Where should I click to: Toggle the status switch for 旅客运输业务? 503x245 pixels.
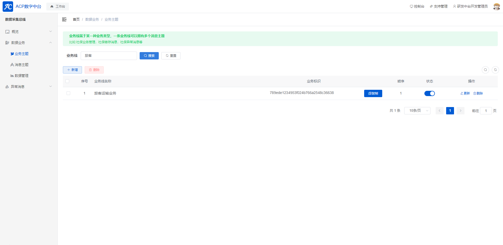pyautogui.click(x=429, y=93)
